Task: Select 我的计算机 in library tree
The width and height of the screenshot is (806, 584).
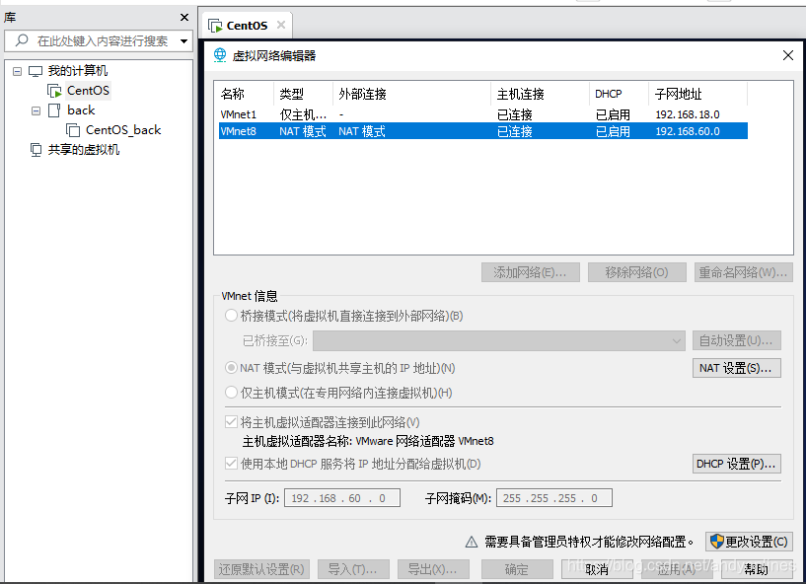Action: pyautogui.click(x=78, y=71)
